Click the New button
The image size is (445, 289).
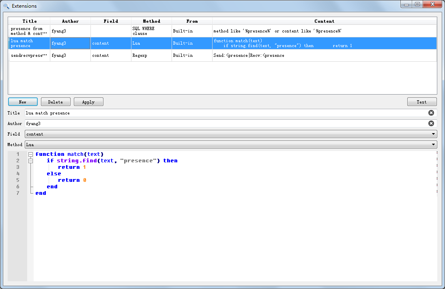click(x=23, y=102)
